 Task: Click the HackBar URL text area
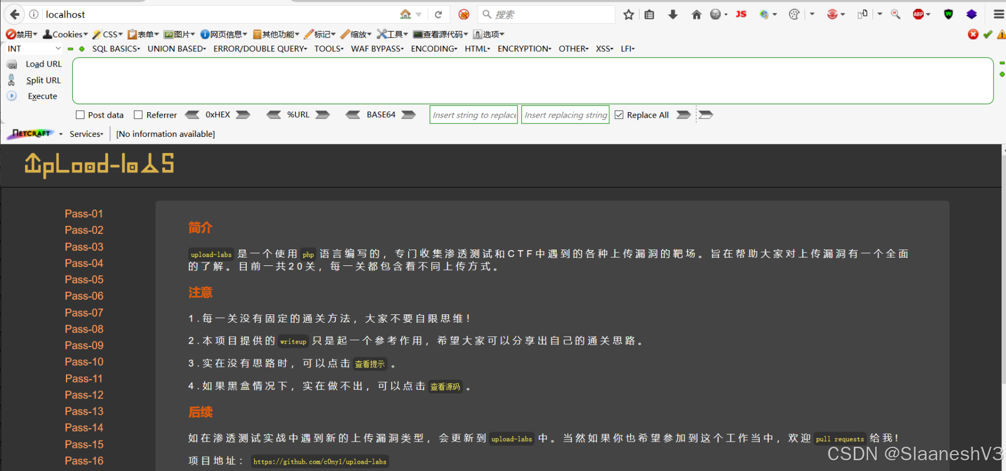click(x=533, y=81)
